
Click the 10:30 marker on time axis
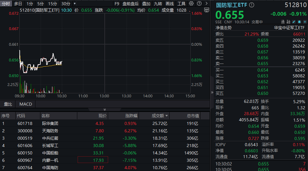[x=62, y=96]
